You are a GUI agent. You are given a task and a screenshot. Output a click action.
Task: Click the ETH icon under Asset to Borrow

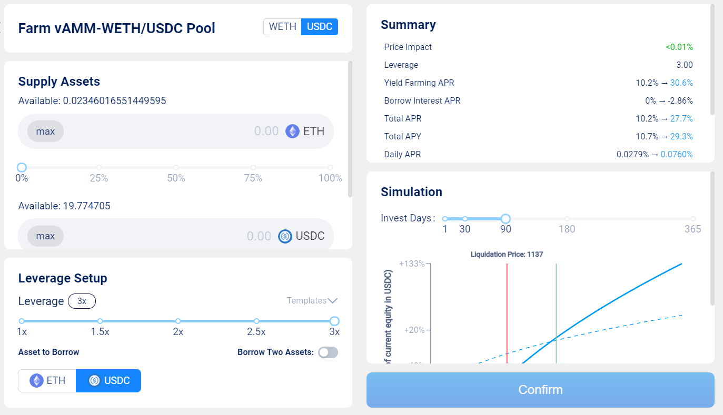tap(36, 381)
